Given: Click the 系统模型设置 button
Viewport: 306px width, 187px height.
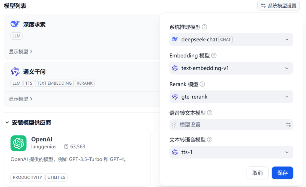Looking at the screenshot, I should point(279,6).
